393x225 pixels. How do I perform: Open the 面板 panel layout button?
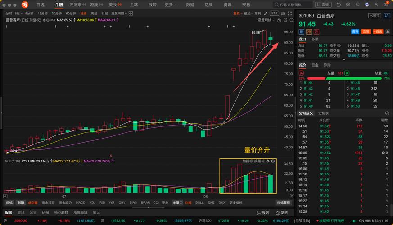tap(323, 4)
